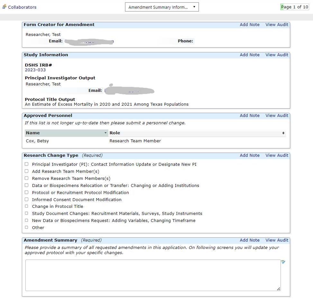Check Informed Consent Document Modification

click(27, 199)
